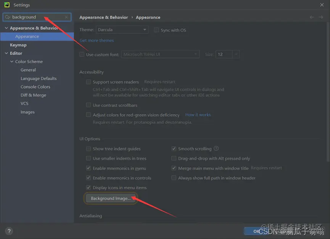Open help with the question mark button

pos(9,231)
